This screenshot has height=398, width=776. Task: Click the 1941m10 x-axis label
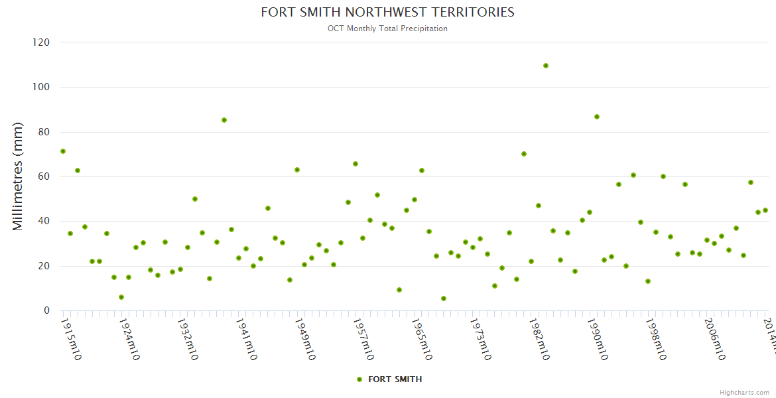(x=247, y=340)
